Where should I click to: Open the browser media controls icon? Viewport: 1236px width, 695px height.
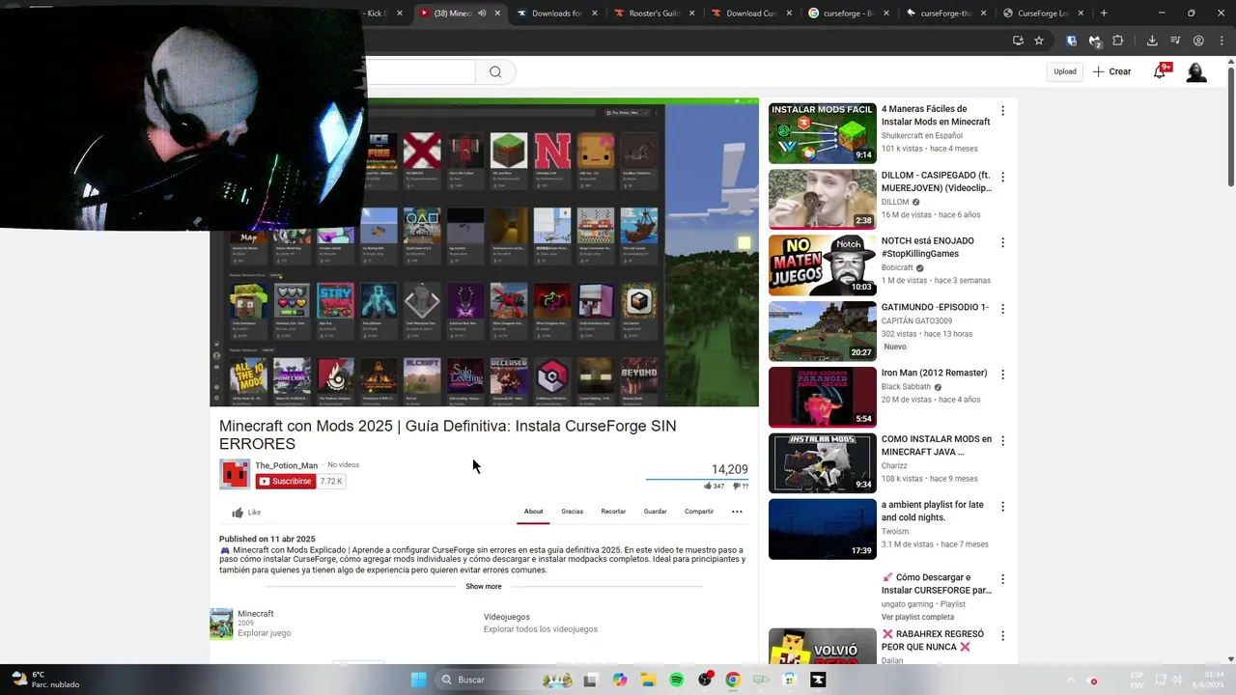[x=1175, y=41]
